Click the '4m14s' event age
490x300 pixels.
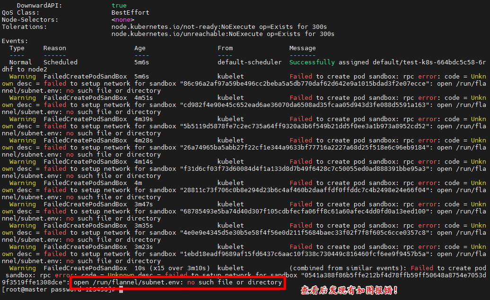coord(143,161)
